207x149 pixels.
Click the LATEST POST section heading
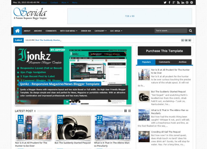[x=24, y=111]
